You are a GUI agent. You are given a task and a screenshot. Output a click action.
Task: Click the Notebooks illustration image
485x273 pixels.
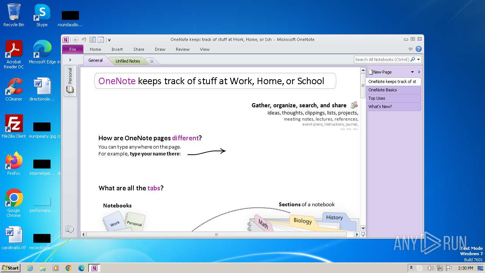point(124,221)
